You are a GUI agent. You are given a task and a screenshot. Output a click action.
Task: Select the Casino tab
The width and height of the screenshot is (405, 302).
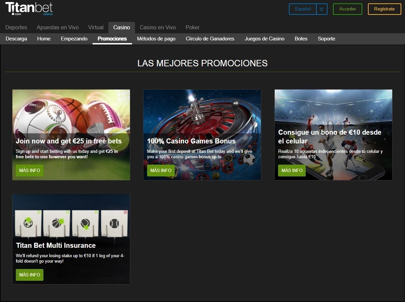pos(122,27)
